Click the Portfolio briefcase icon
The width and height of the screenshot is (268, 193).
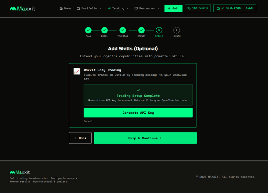[x=78, y=8]
